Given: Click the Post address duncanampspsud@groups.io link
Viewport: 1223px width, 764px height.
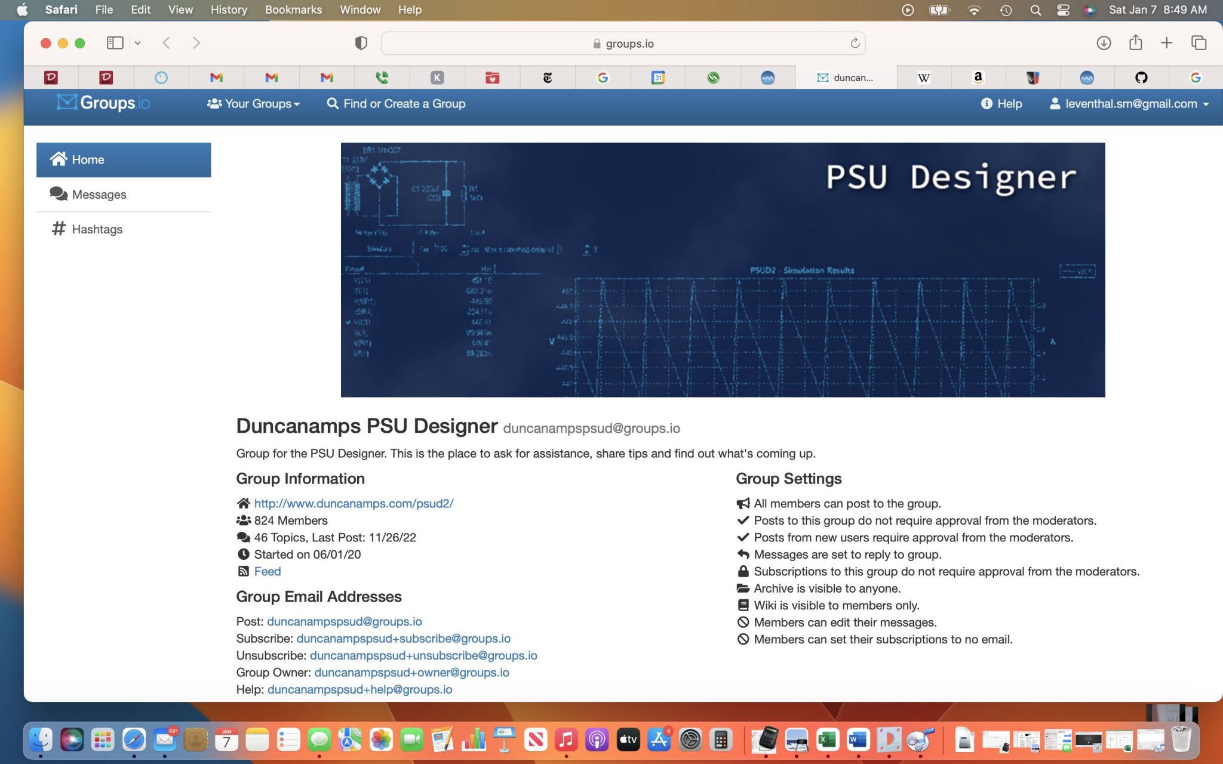Looking at the screenshot, I should pos(345,621).
